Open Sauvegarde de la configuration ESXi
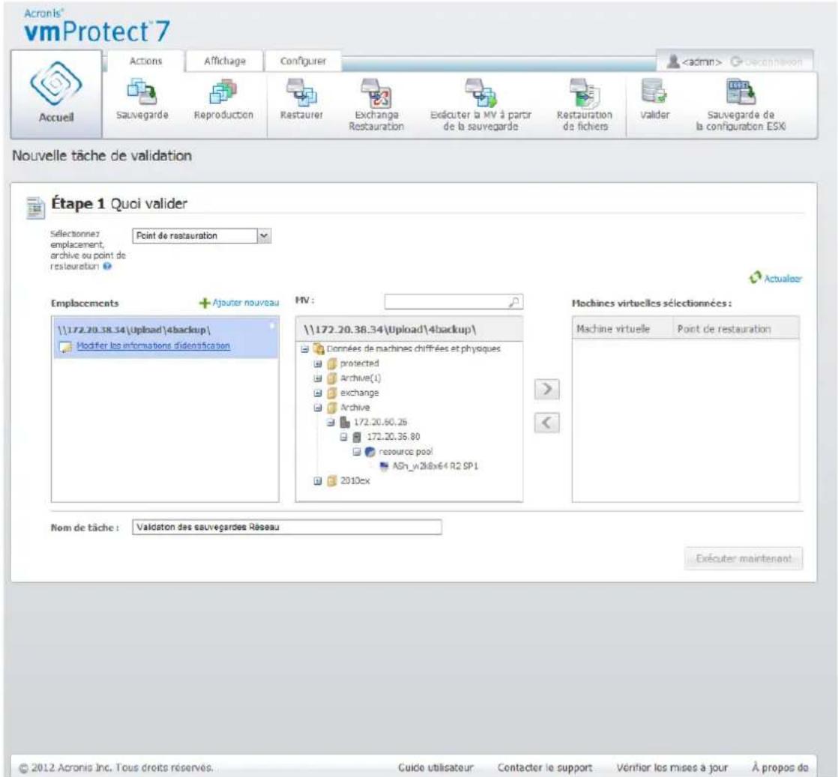 741,106
